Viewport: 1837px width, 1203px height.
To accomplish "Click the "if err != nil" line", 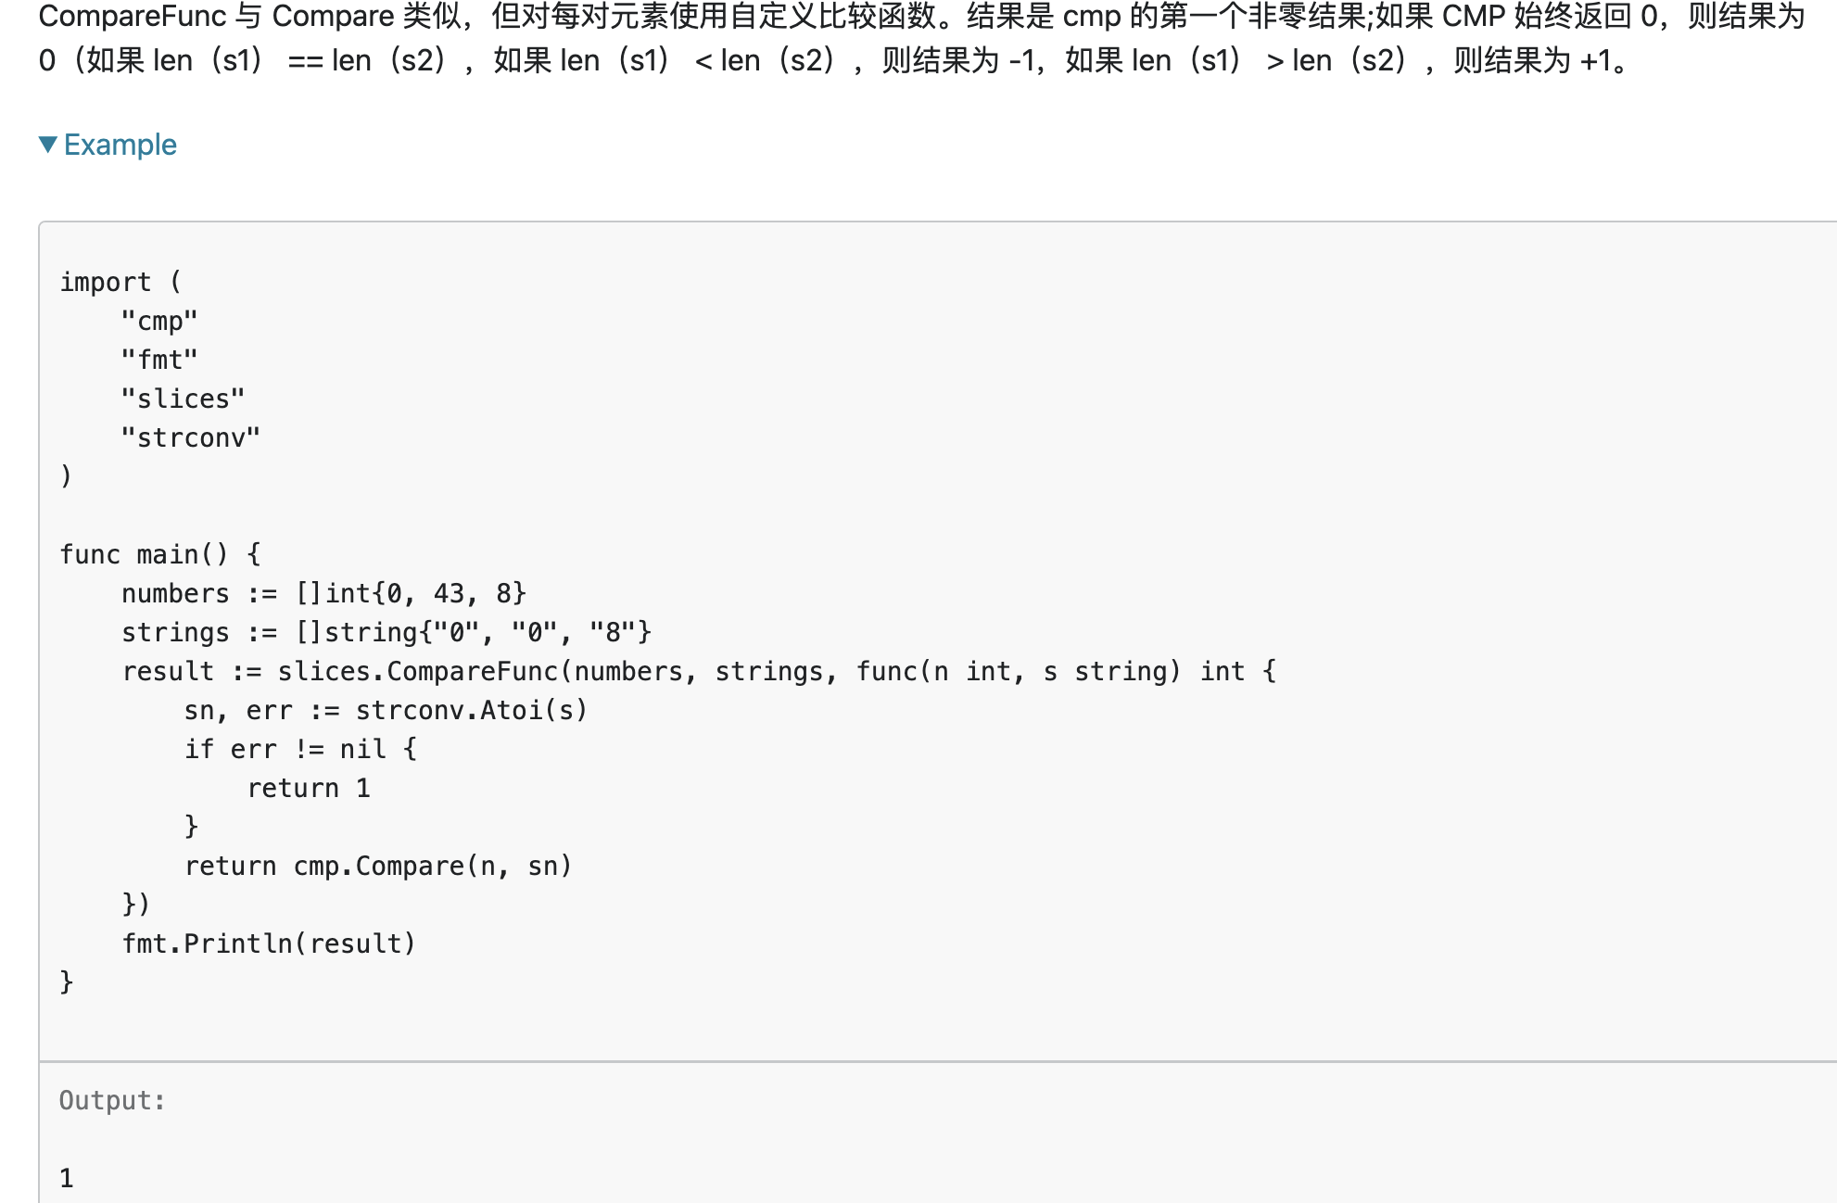I will tap(300, 749).
